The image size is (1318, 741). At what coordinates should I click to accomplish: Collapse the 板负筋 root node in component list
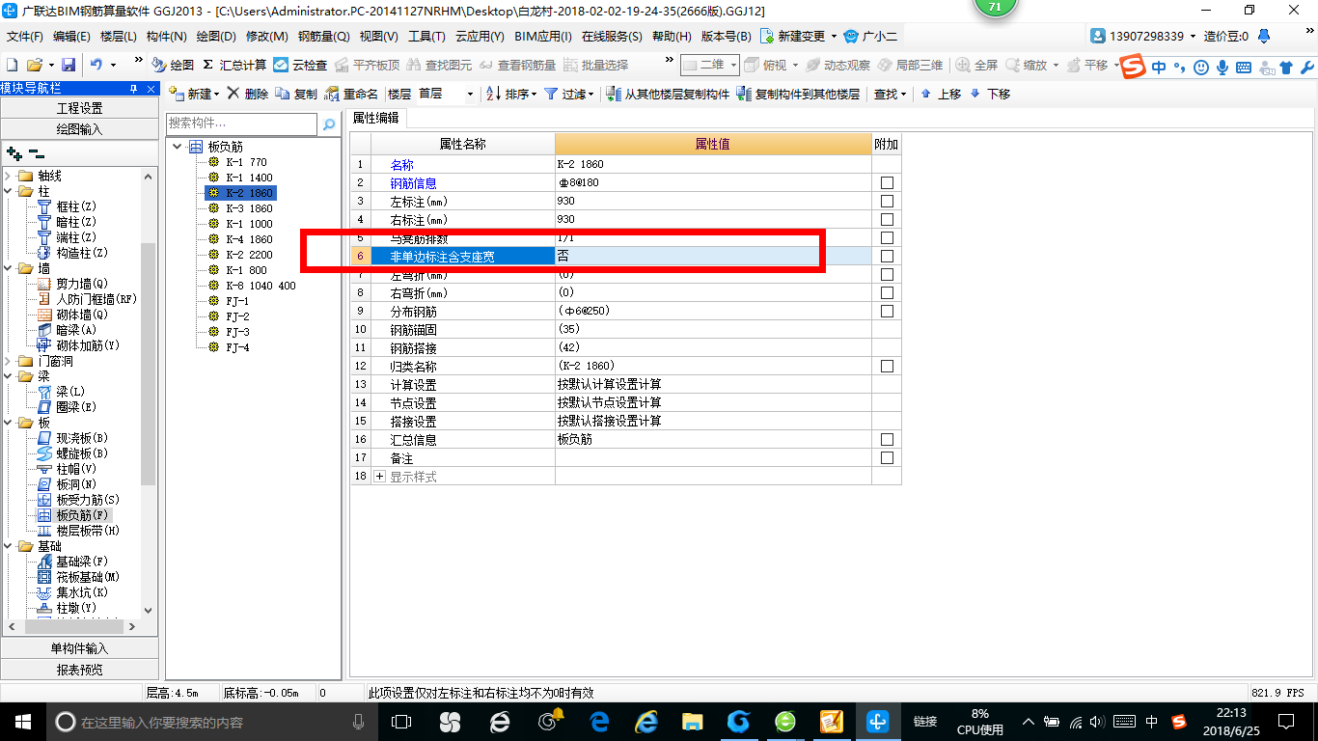point(178,147)
